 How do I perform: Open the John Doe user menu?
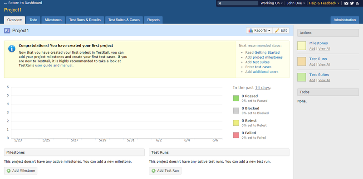(296, 3)
